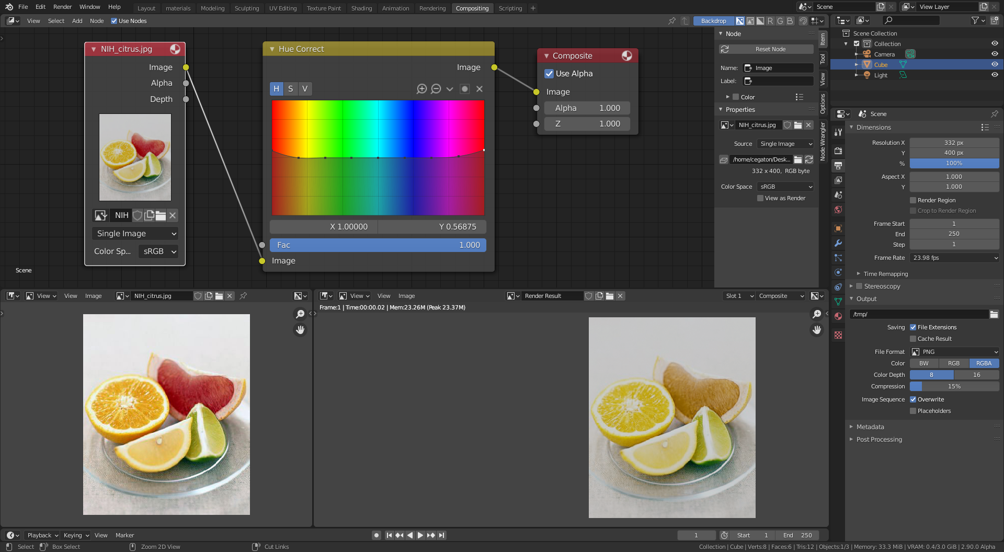Viewport: 1004px width, 552px height.
Task: Jump to first frame in timeline
Action: [389, 535]
